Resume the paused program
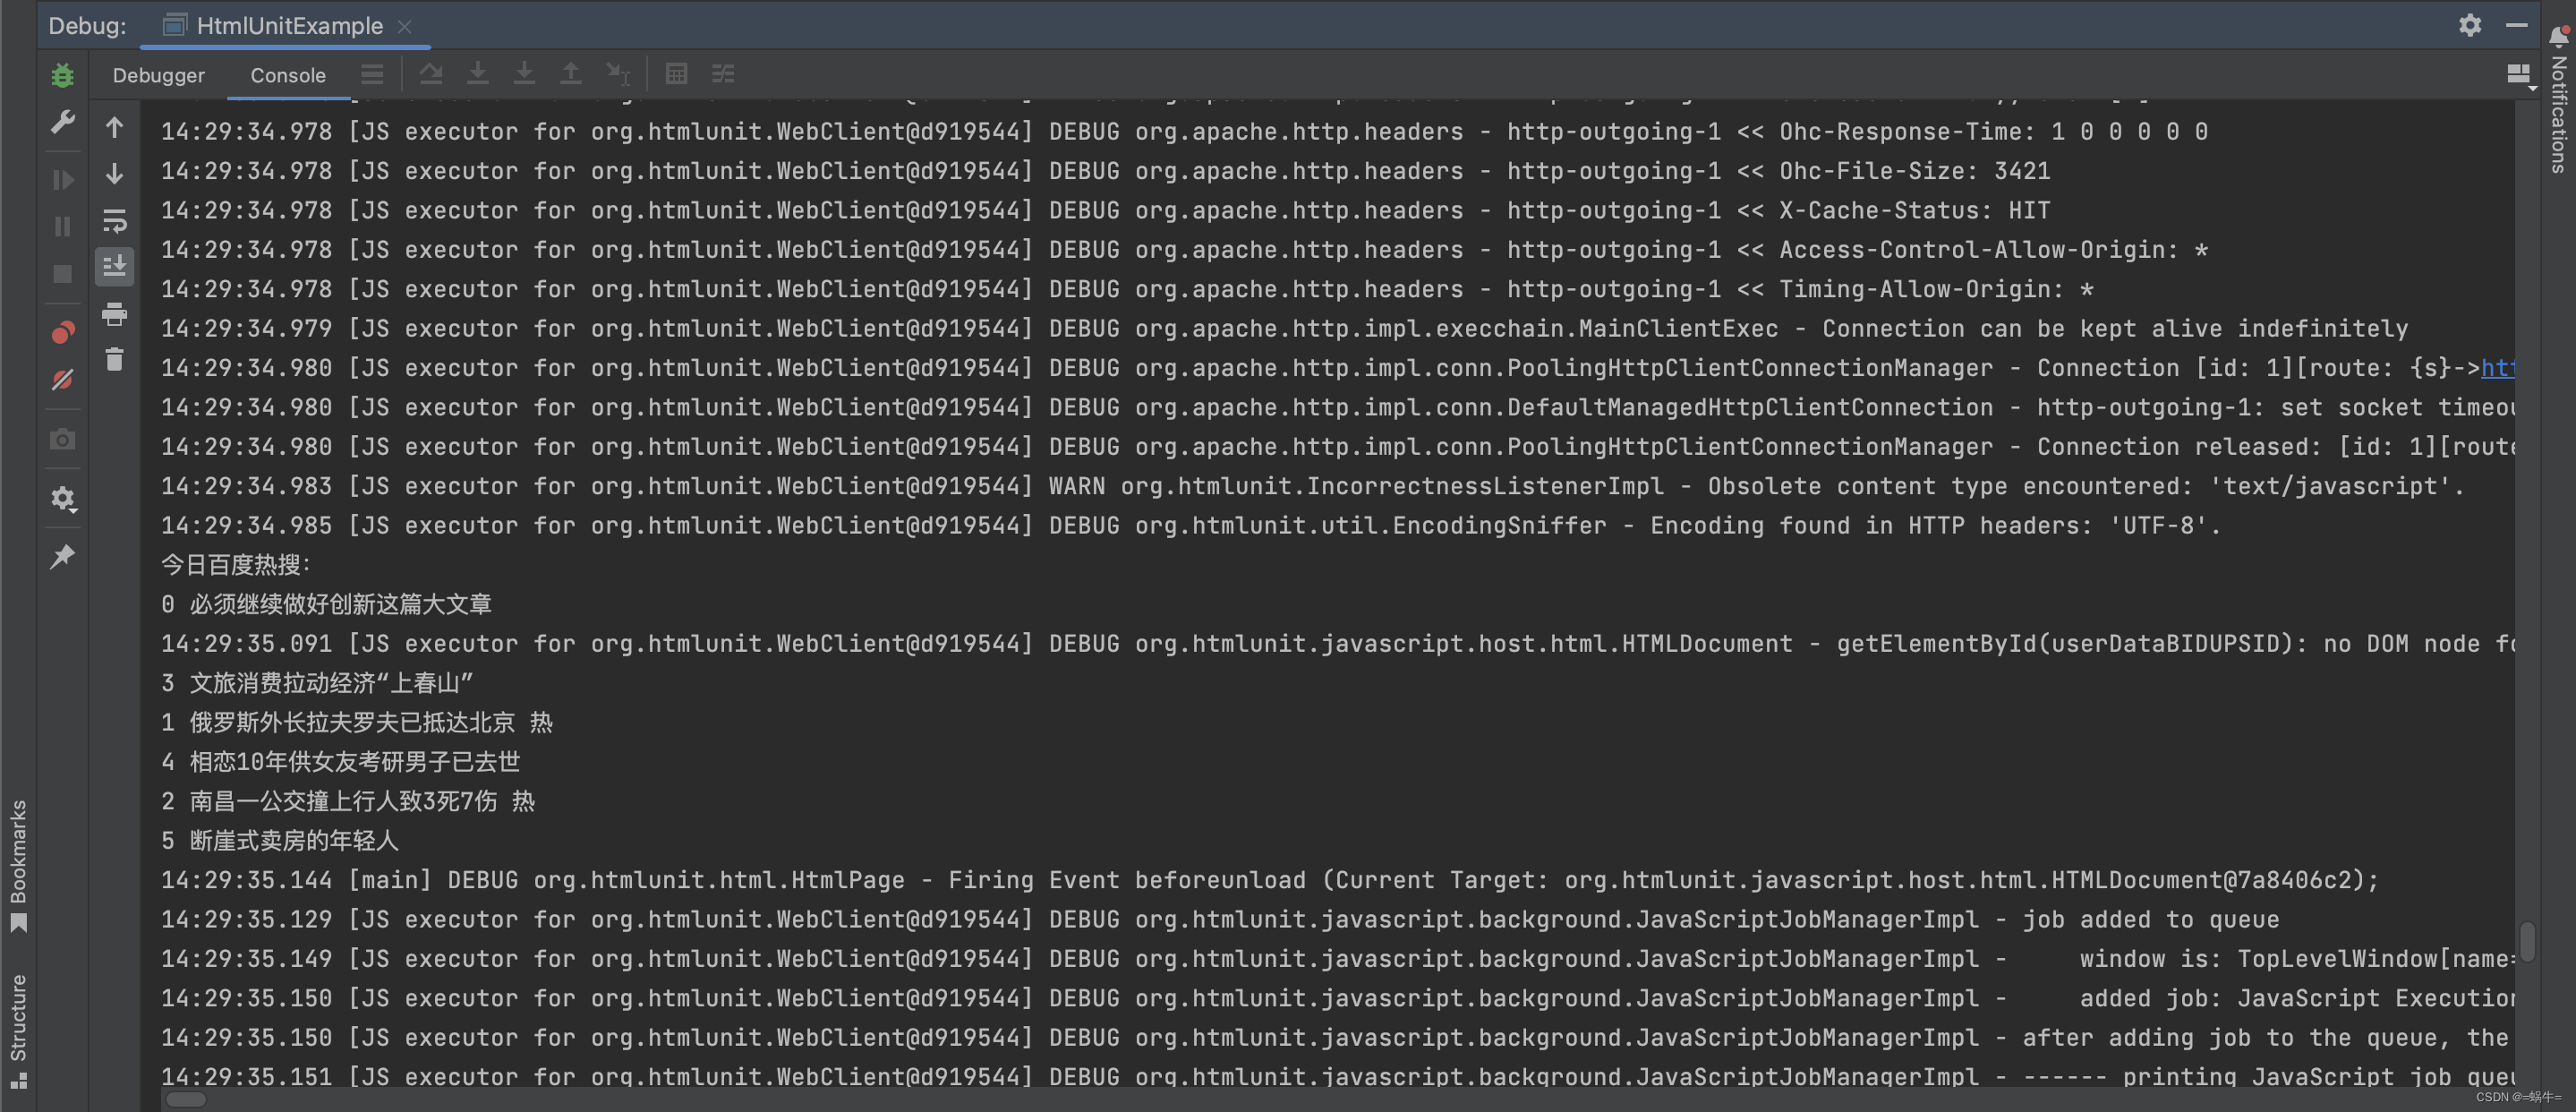 point(62,180)
